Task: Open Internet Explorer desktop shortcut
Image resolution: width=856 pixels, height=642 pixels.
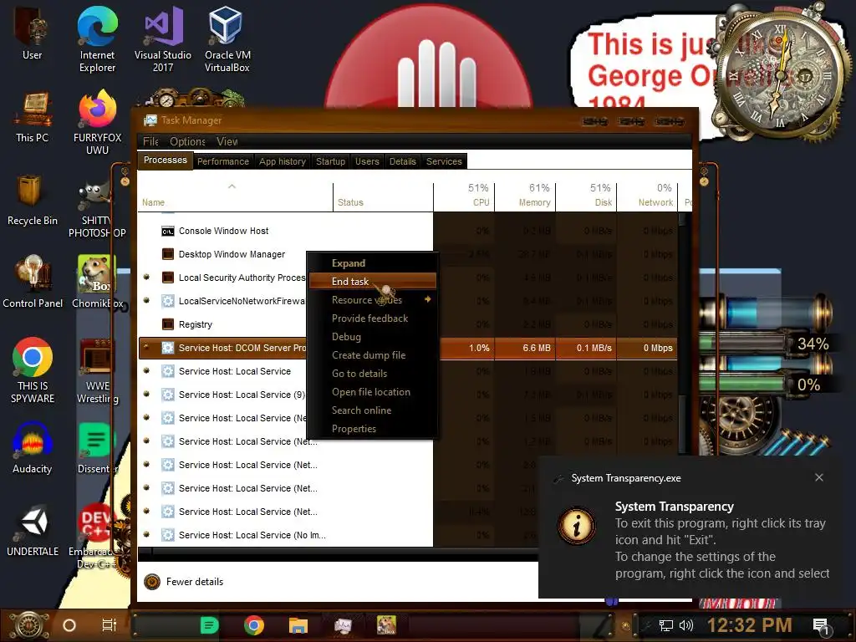Action: tap(97, 38)
